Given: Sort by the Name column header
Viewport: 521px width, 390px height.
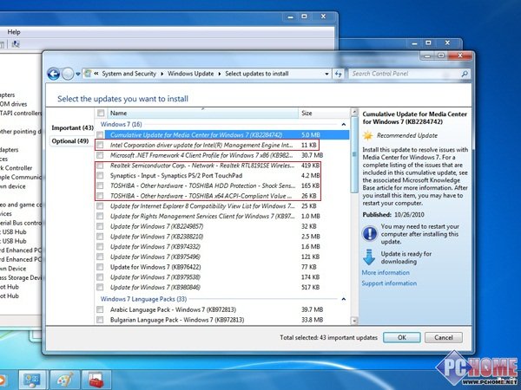Looking at the screenshot, I should point(202,113).
